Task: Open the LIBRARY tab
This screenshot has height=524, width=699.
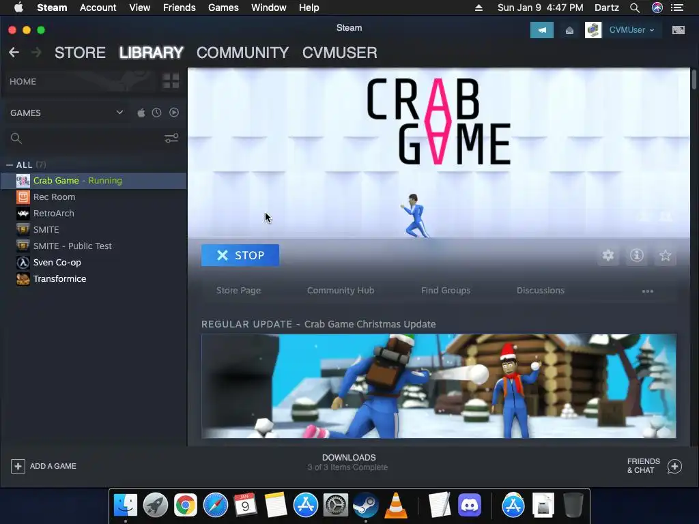Action: pyautogui.click(x=151, y=53)
